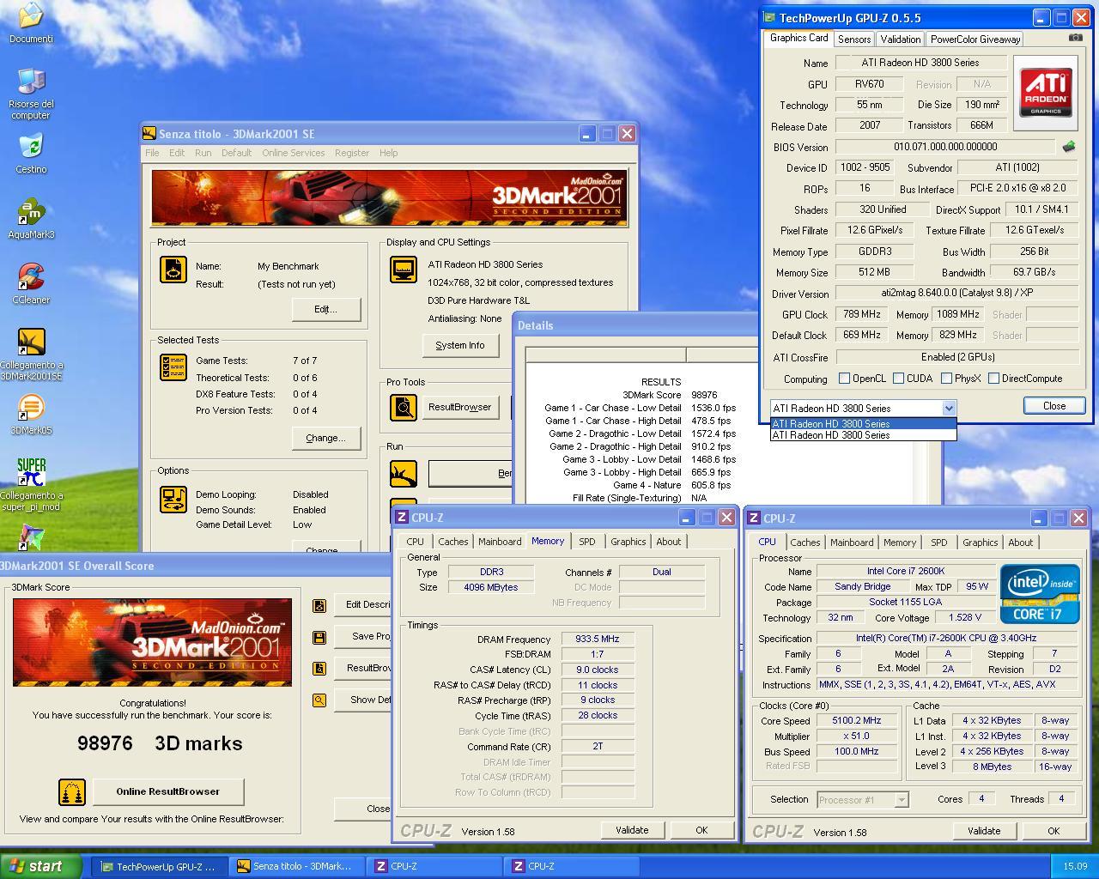Switch to TechPowerUp GPU-Z taskbar item
The height and width of the screenshot is (879, 1099).
coord(160,866)
